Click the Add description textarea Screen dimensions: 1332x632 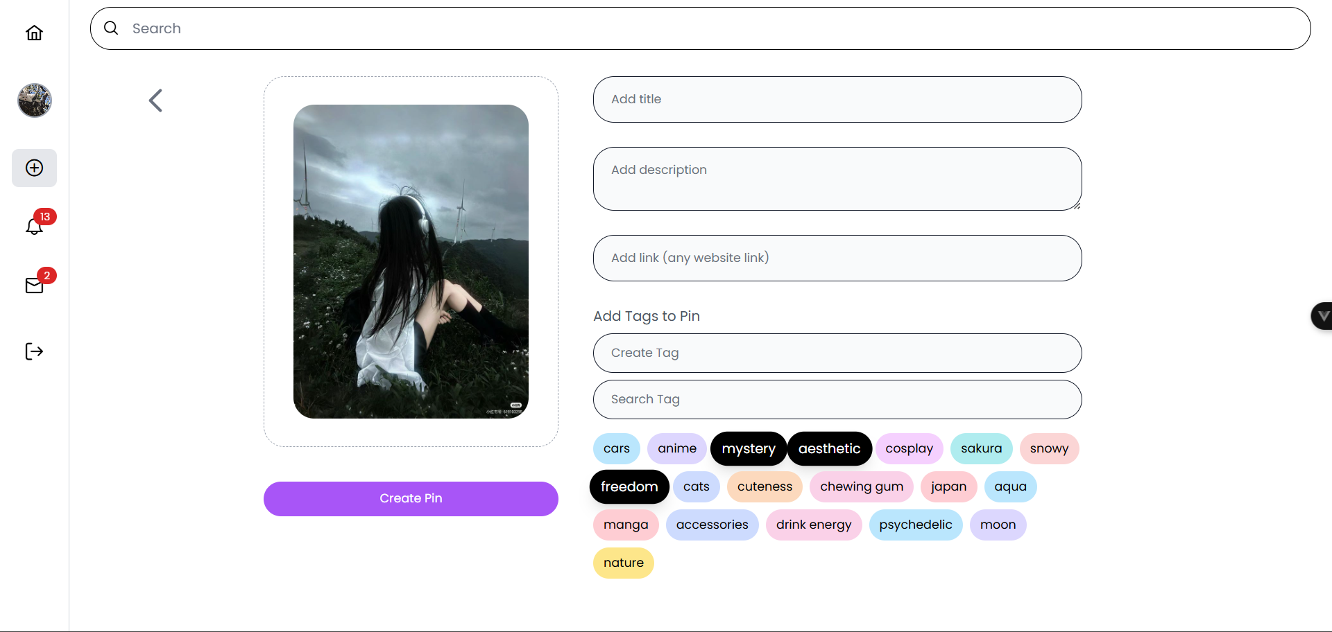click(x=837, y=179)
